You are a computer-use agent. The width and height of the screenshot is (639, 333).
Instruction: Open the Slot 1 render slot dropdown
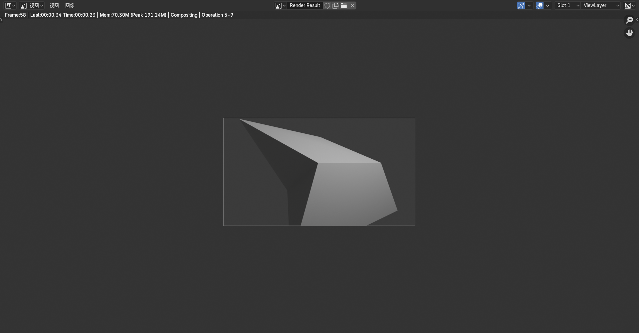pos(567,5)
